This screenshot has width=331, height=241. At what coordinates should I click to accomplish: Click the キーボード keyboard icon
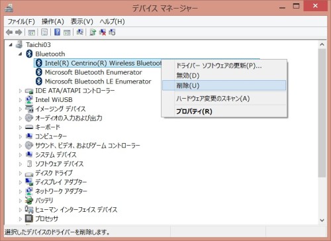pyautogui.click(x=29, y=127)
